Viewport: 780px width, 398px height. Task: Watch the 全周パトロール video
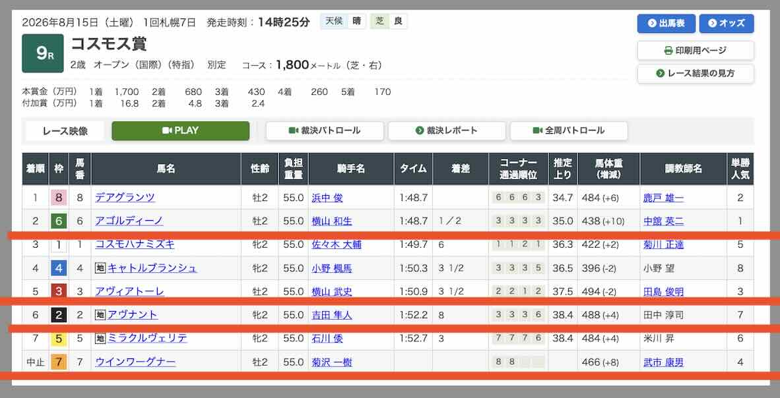coord(569,130)
